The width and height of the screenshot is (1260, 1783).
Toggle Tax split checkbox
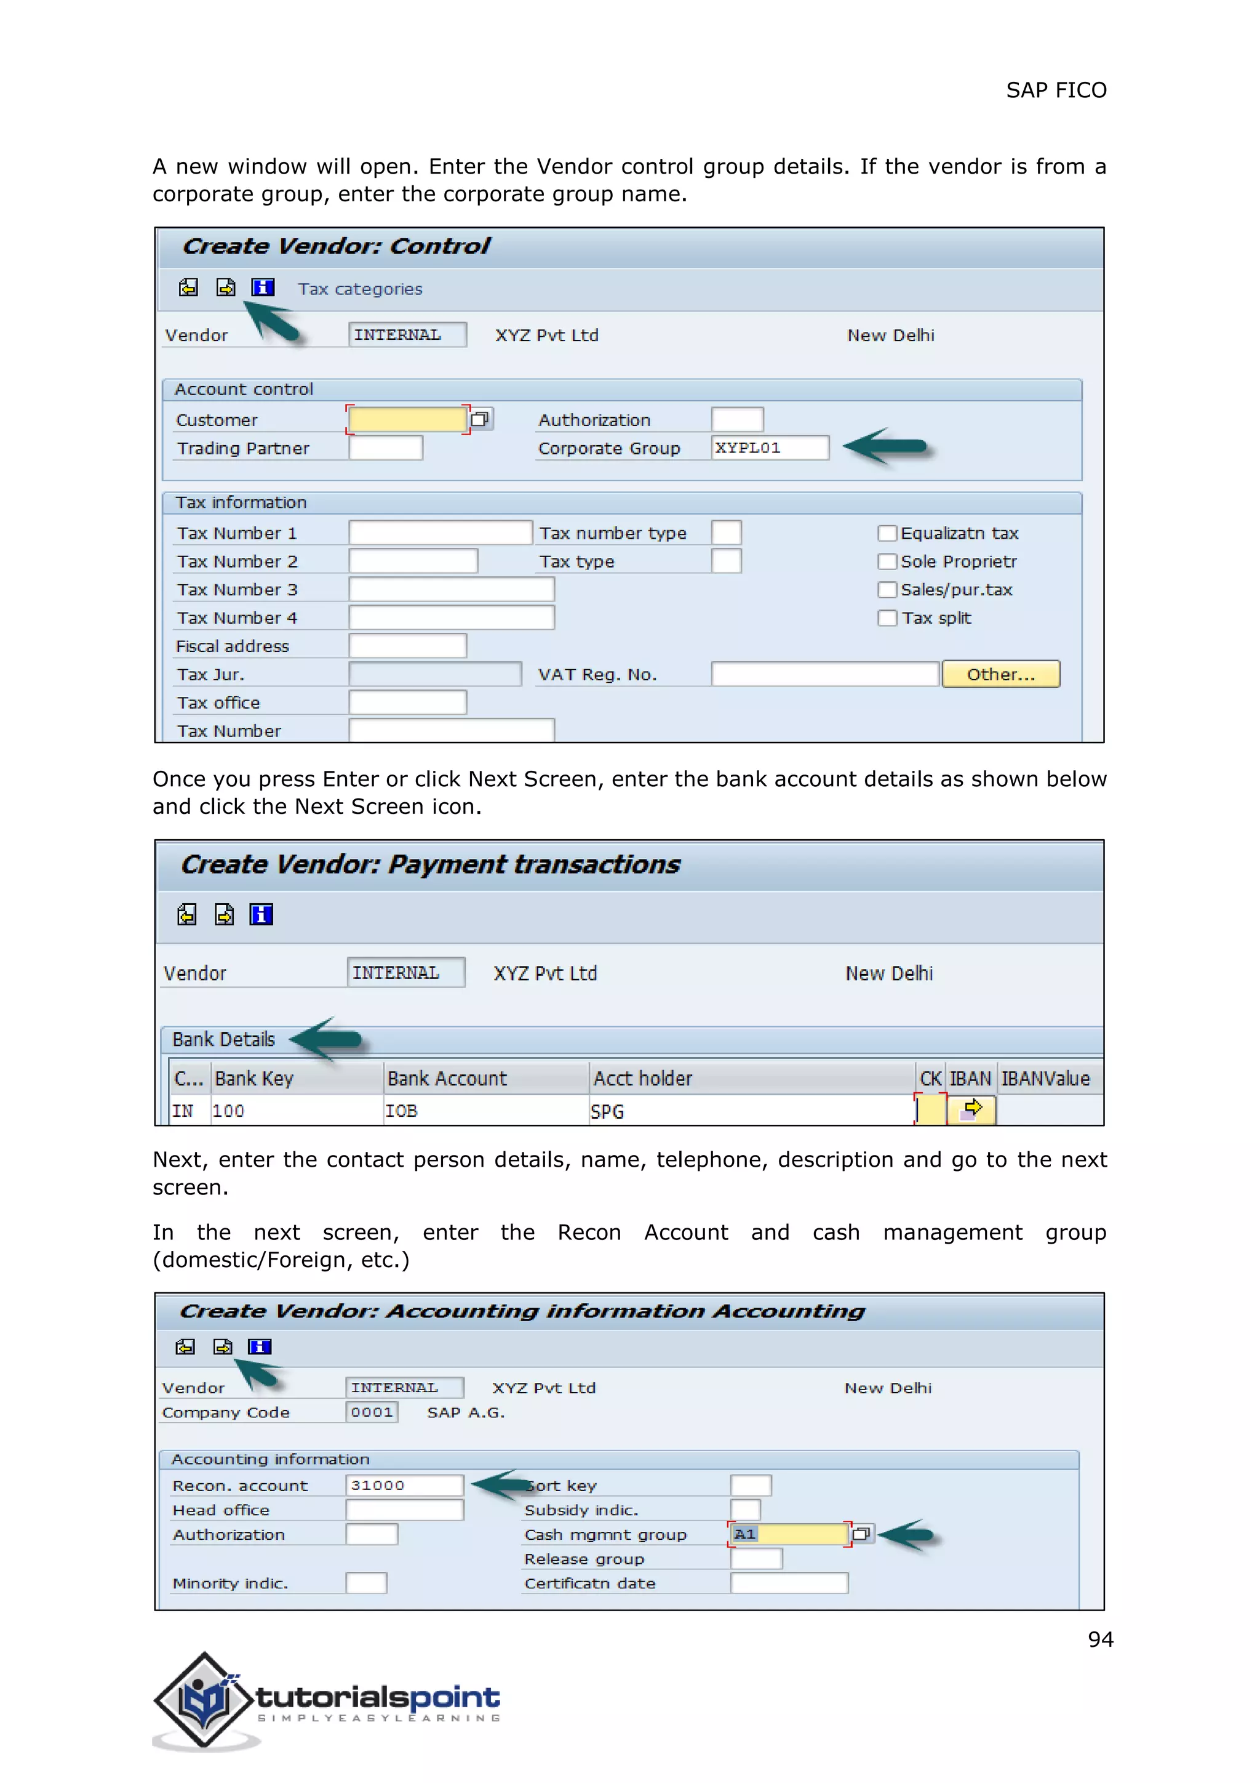887,618
